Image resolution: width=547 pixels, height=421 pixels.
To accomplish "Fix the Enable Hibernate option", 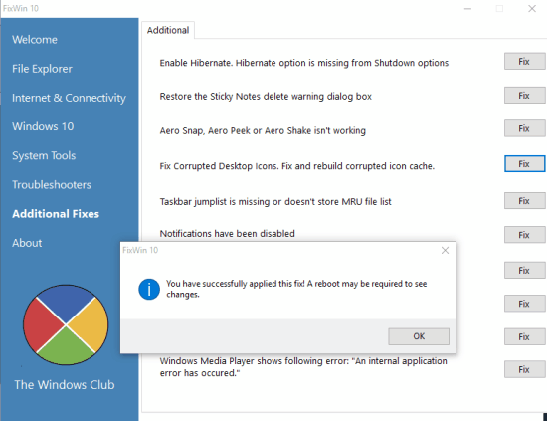I will coord(524,62).
